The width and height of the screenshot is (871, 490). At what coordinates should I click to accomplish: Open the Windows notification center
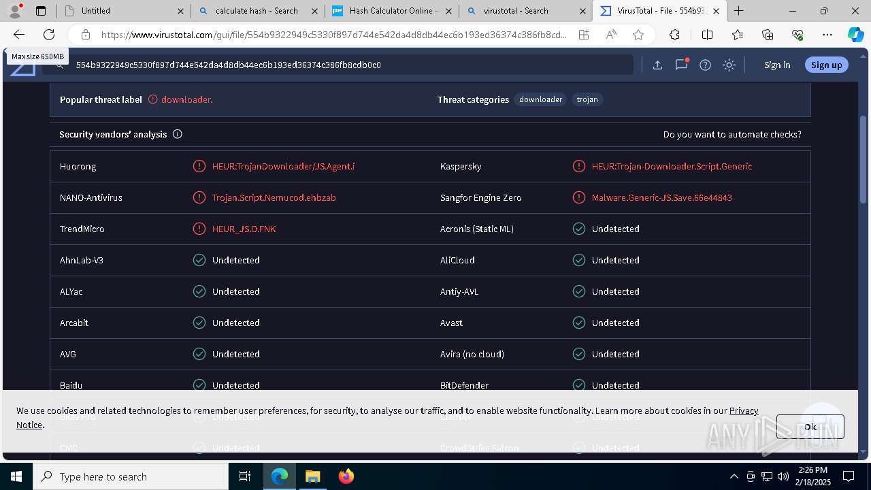click(x=849, y=476)
